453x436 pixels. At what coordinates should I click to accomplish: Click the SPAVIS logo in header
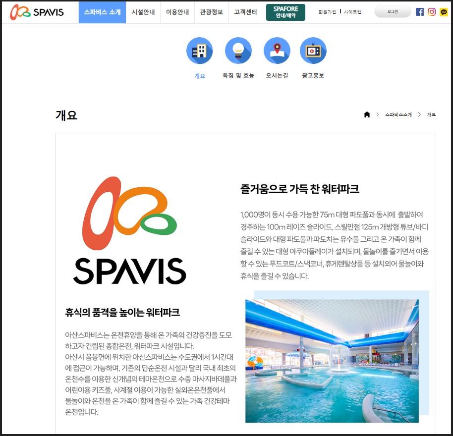coord(37,12)
